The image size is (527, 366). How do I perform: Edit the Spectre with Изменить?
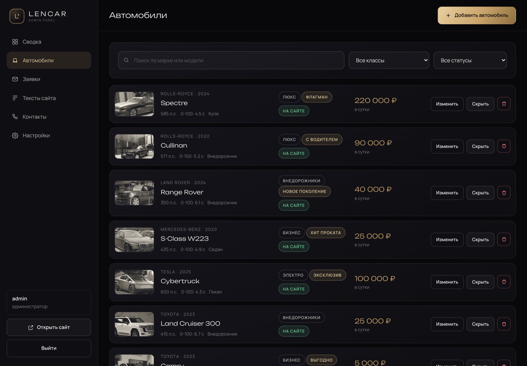coord(447,104)
